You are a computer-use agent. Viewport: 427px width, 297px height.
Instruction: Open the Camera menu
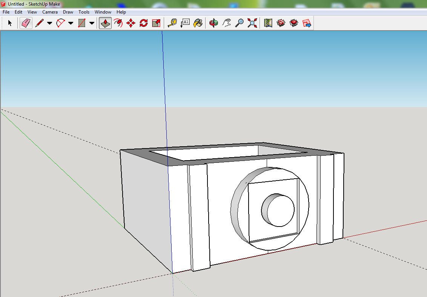click(x=50, y=12)
